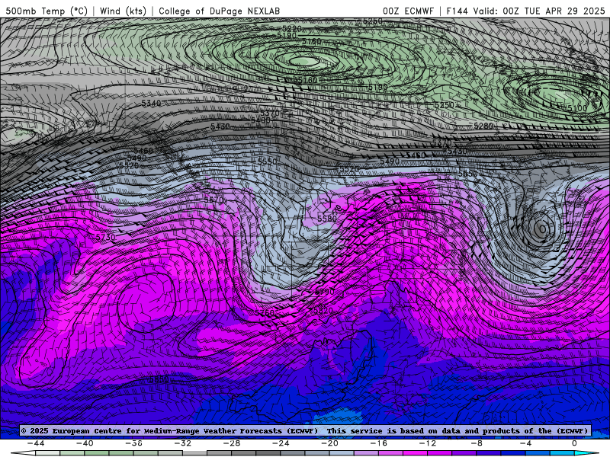Click the -20 color scale label
Viewport: 610px width, 457px height.
(x=330, y=443)
